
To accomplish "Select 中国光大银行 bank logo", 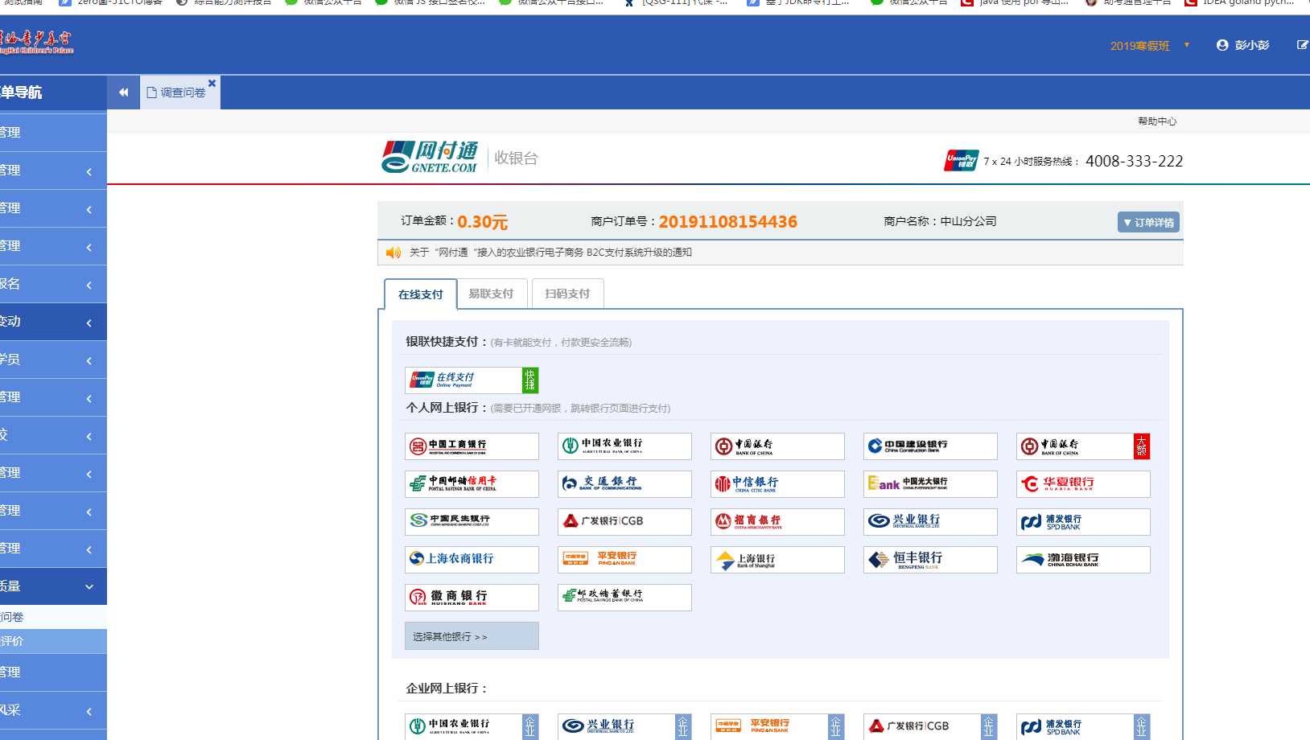I will tap(930, 484).
